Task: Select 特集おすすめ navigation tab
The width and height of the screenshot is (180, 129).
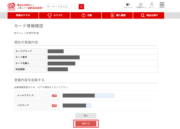Action: [x=23, y=15]
